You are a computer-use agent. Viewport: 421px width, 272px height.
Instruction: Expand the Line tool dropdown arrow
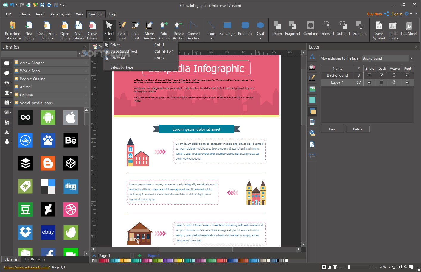click(212, 38)
